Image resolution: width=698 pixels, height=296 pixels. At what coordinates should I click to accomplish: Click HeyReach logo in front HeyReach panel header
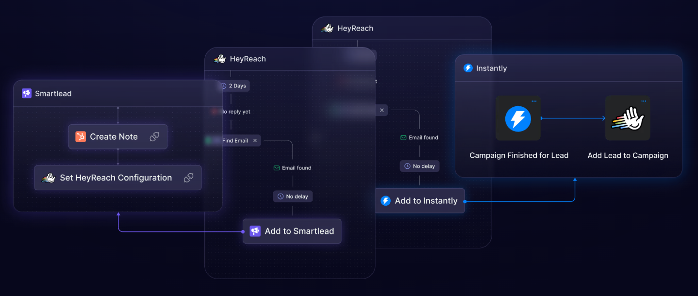point(220,59)
